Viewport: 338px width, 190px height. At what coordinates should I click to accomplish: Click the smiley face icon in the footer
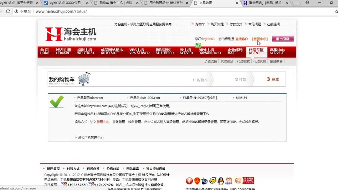(213, 181)
